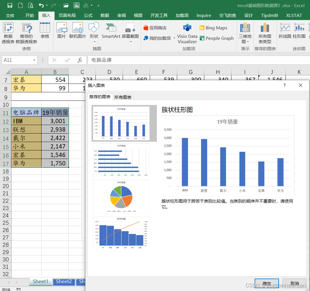
Task: Click header cell 19年销量
Action: click(x=55, y=113)
